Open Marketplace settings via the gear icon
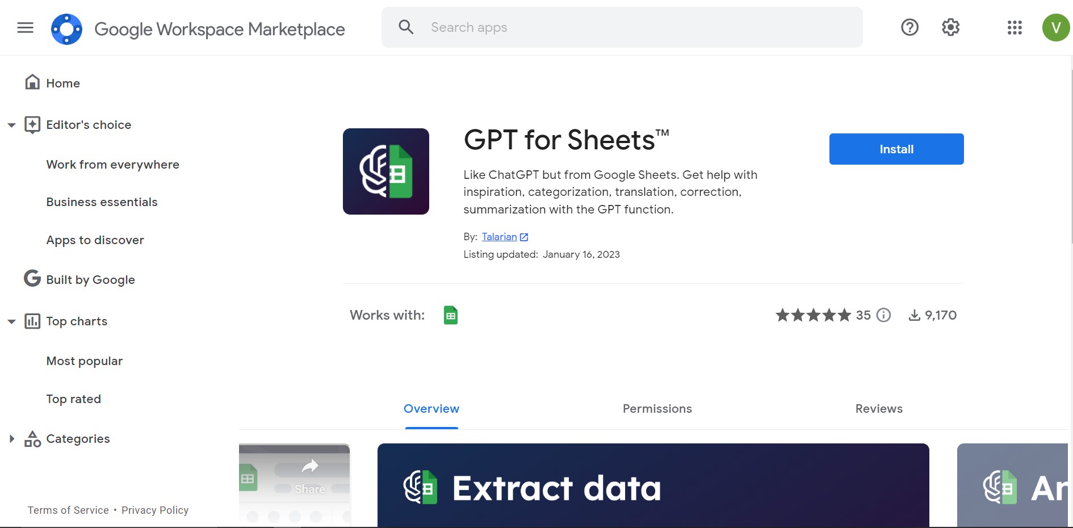Viewport: 1073px width, 528px height. [x=950, y=27]
